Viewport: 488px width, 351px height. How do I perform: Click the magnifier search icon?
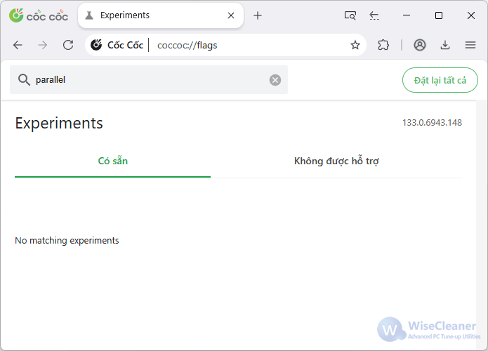24,80
